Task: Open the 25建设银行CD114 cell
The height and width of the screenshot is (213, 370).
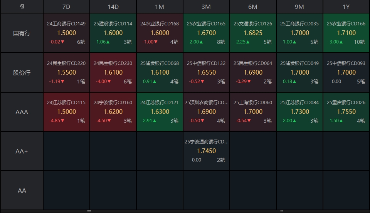Action: (113, 33)
